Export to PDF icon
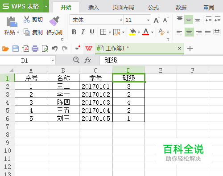Screen dimensions: 223x176 click(x=25, y=49)
